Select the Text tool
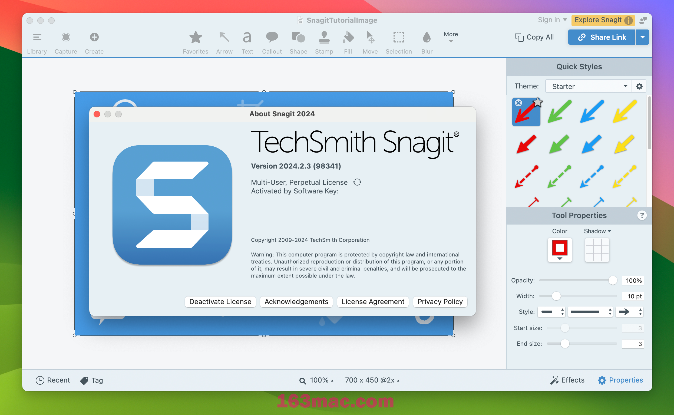The image size is (674, 415). [x=247, y=42]
